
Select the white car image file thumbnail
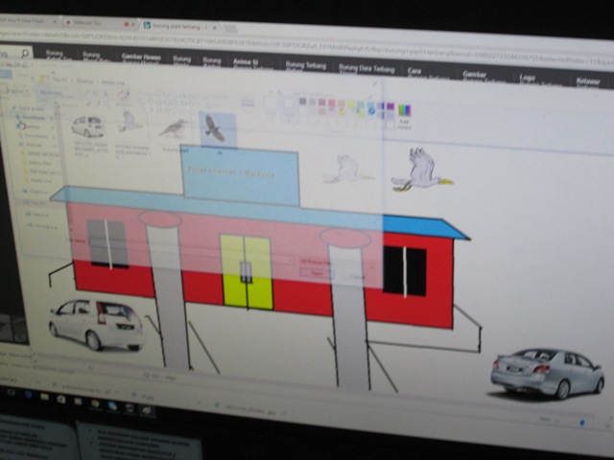point(88,135)
